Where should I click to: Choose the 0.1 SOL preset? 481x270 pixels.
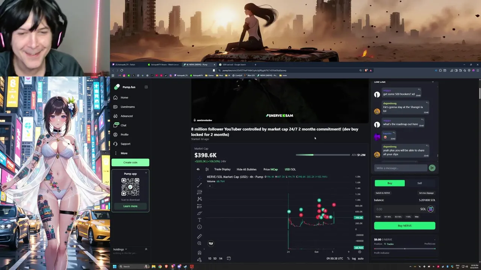[387, 217]
